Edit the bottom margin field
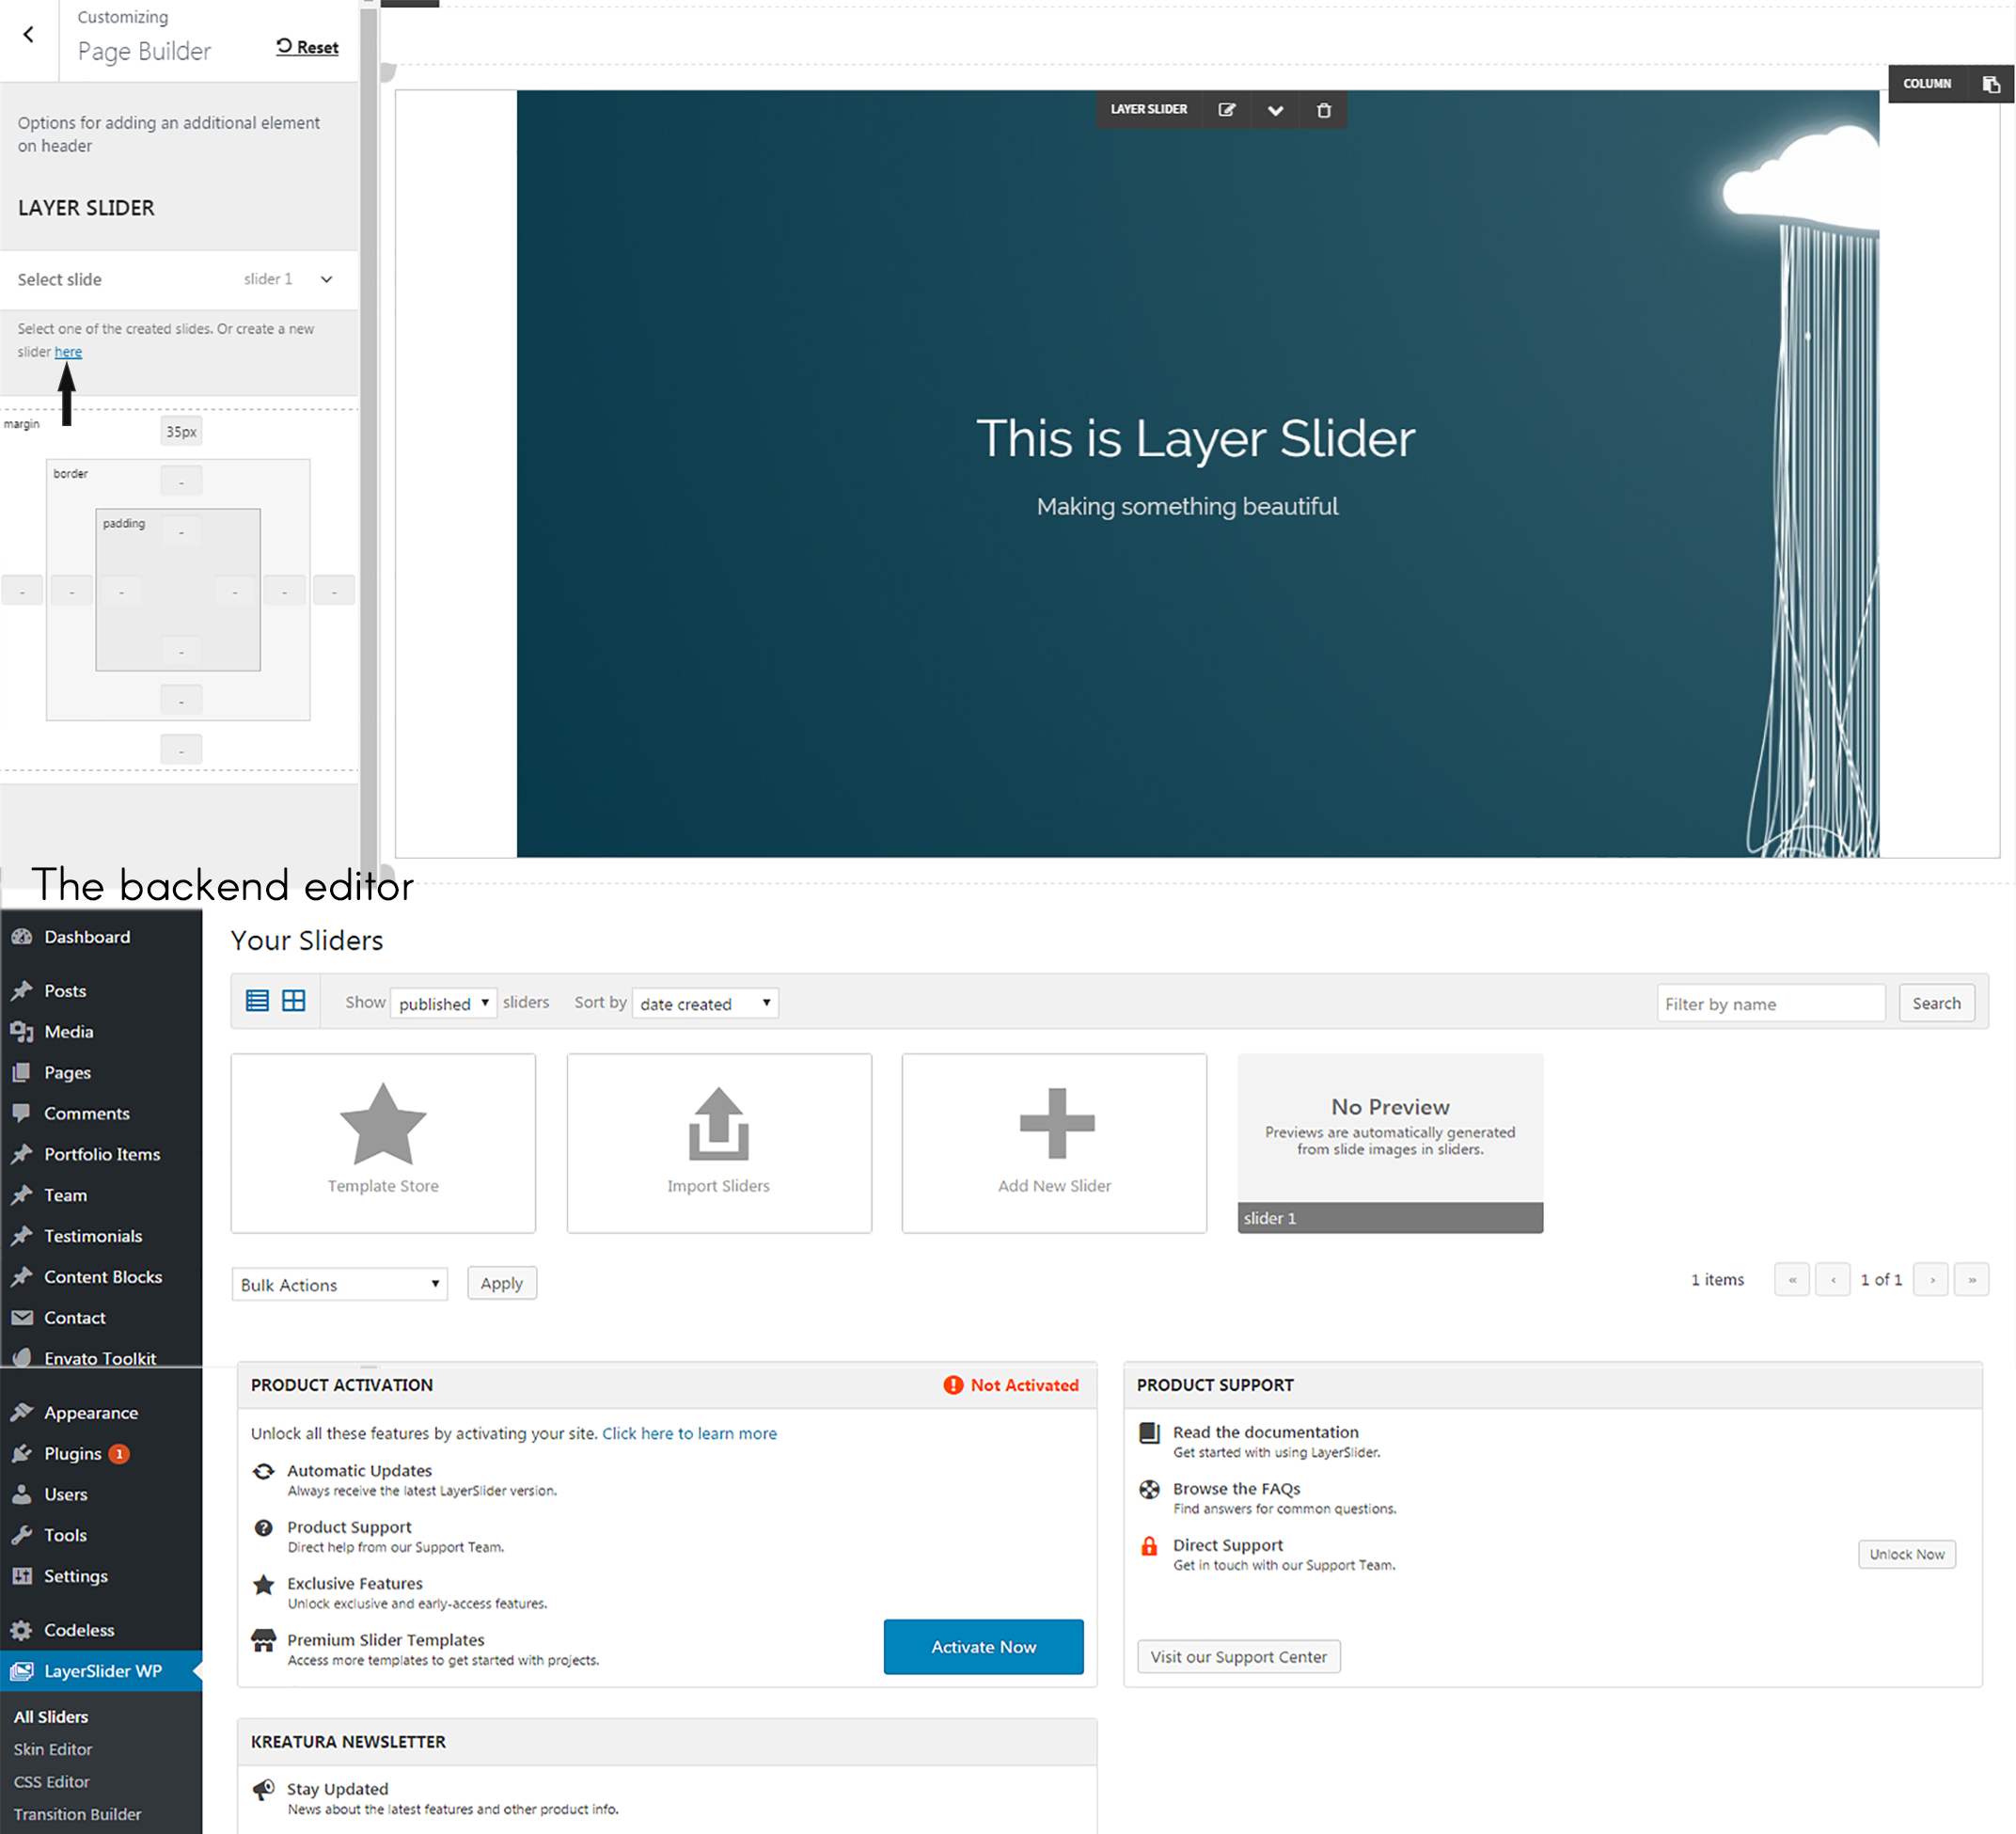 (x=181, y=750)
